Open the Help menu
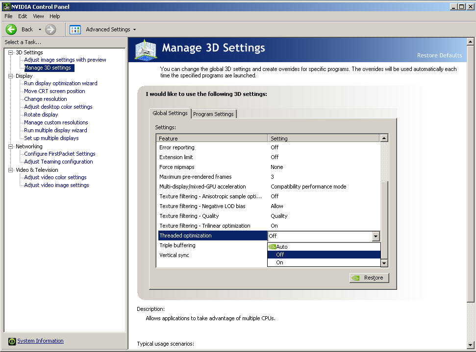This screenshot has width=476, height=352. click(x=54, y=16)
